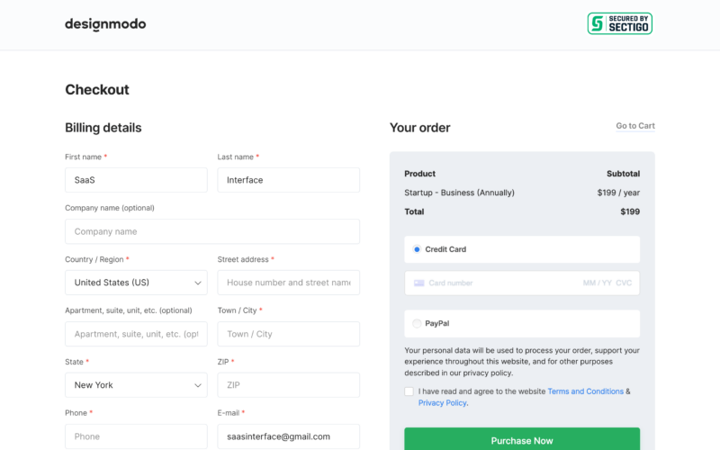Focus the Last name field containing Interface
This screenshot has width=720, height=450.
288,180
